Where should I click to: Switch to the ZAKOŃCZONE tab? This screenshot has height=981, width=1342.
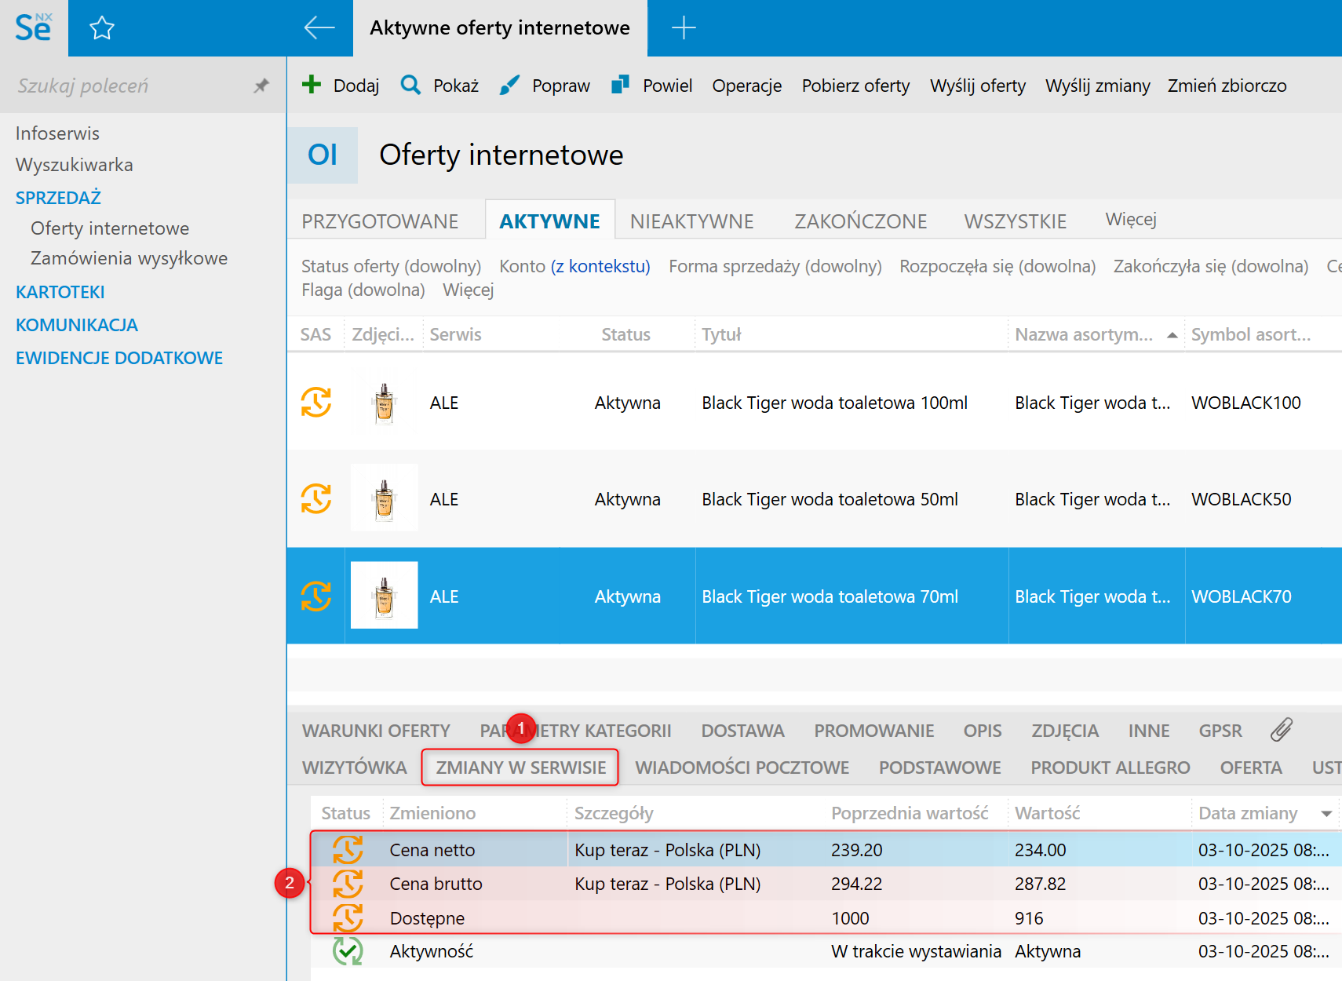861,221
